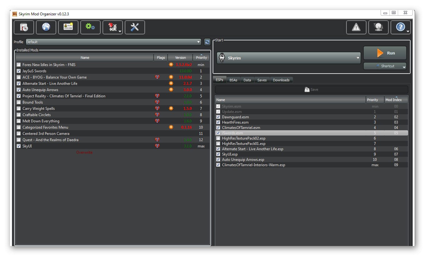Screen dimensions: 425x256
Task: Click the Save button above plugin list
Action: [x=311, y=90]
